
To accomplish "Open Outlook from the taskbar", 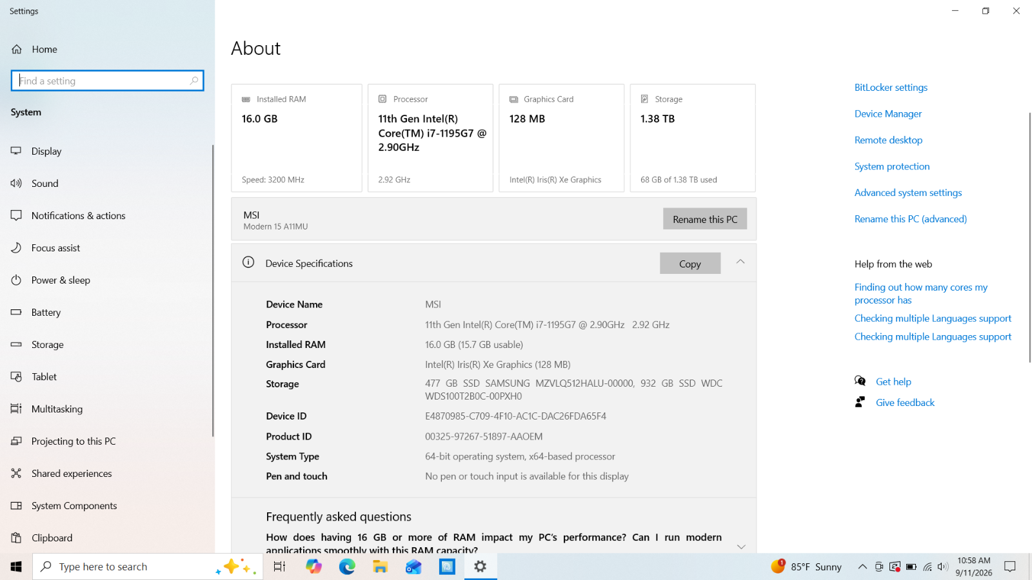I will point(413,566).
